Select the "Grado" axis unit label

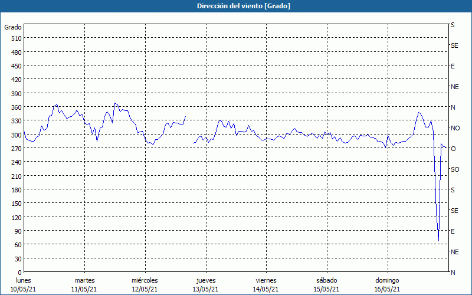[13, 27]
